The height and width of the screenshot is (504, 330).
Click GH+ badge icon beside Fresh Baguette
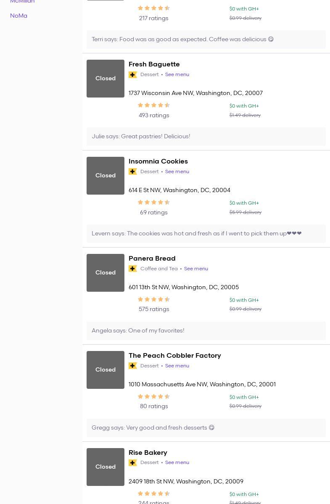(133, 75)
